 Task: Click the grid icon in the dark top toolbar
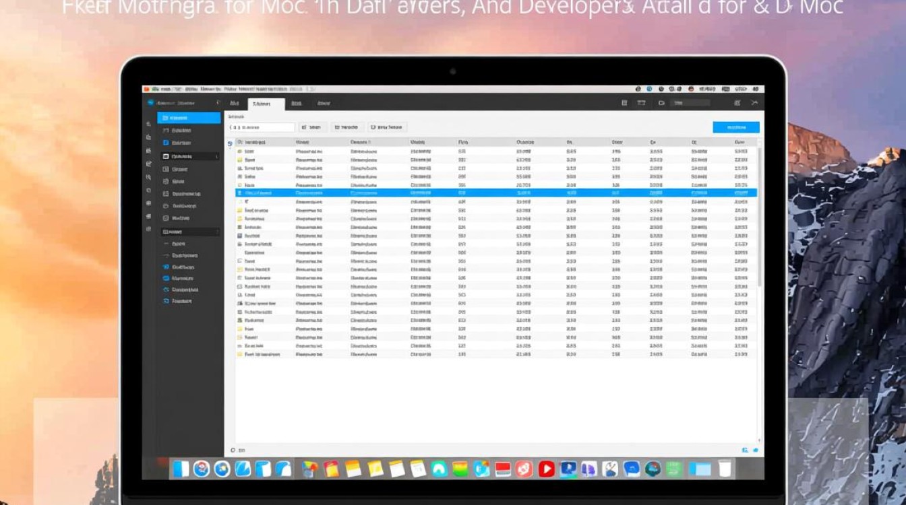624,103
